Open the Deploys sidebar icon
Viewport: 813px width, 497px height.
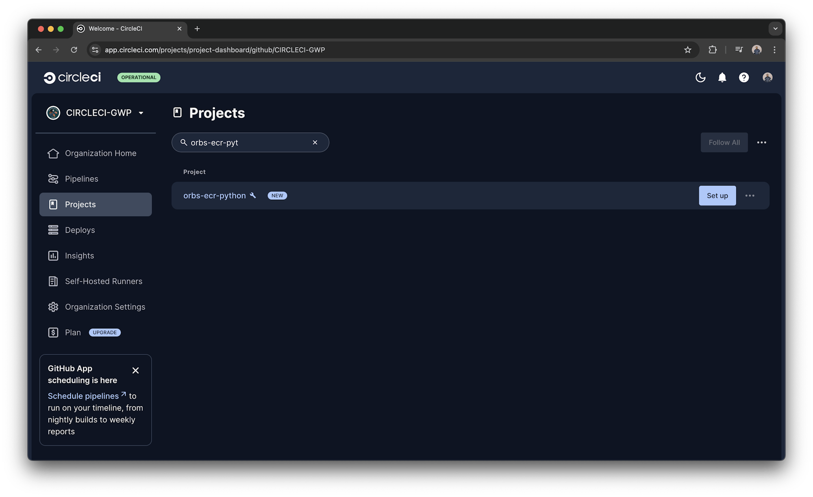pos(53,230)
